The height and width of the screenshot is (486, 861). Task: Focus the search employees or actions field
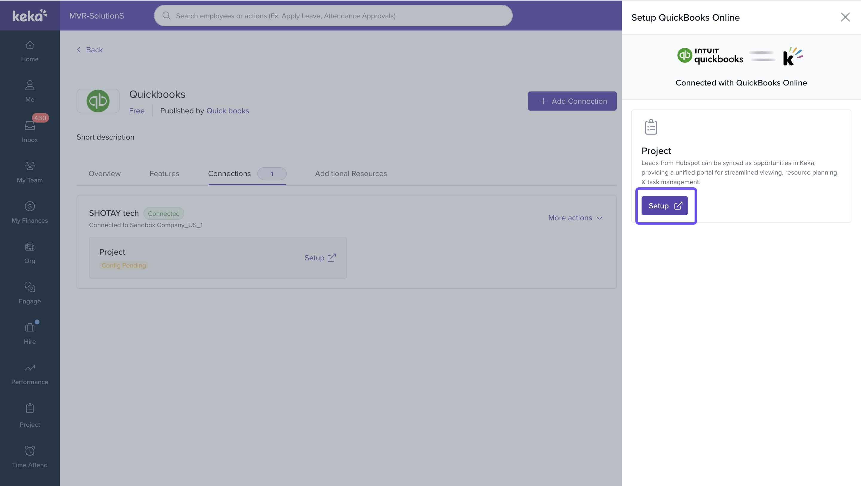click(333, 16)
